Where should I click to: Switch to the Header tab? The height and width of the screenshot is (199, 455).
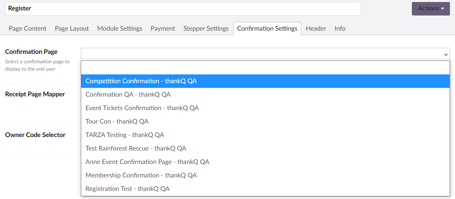316,29
